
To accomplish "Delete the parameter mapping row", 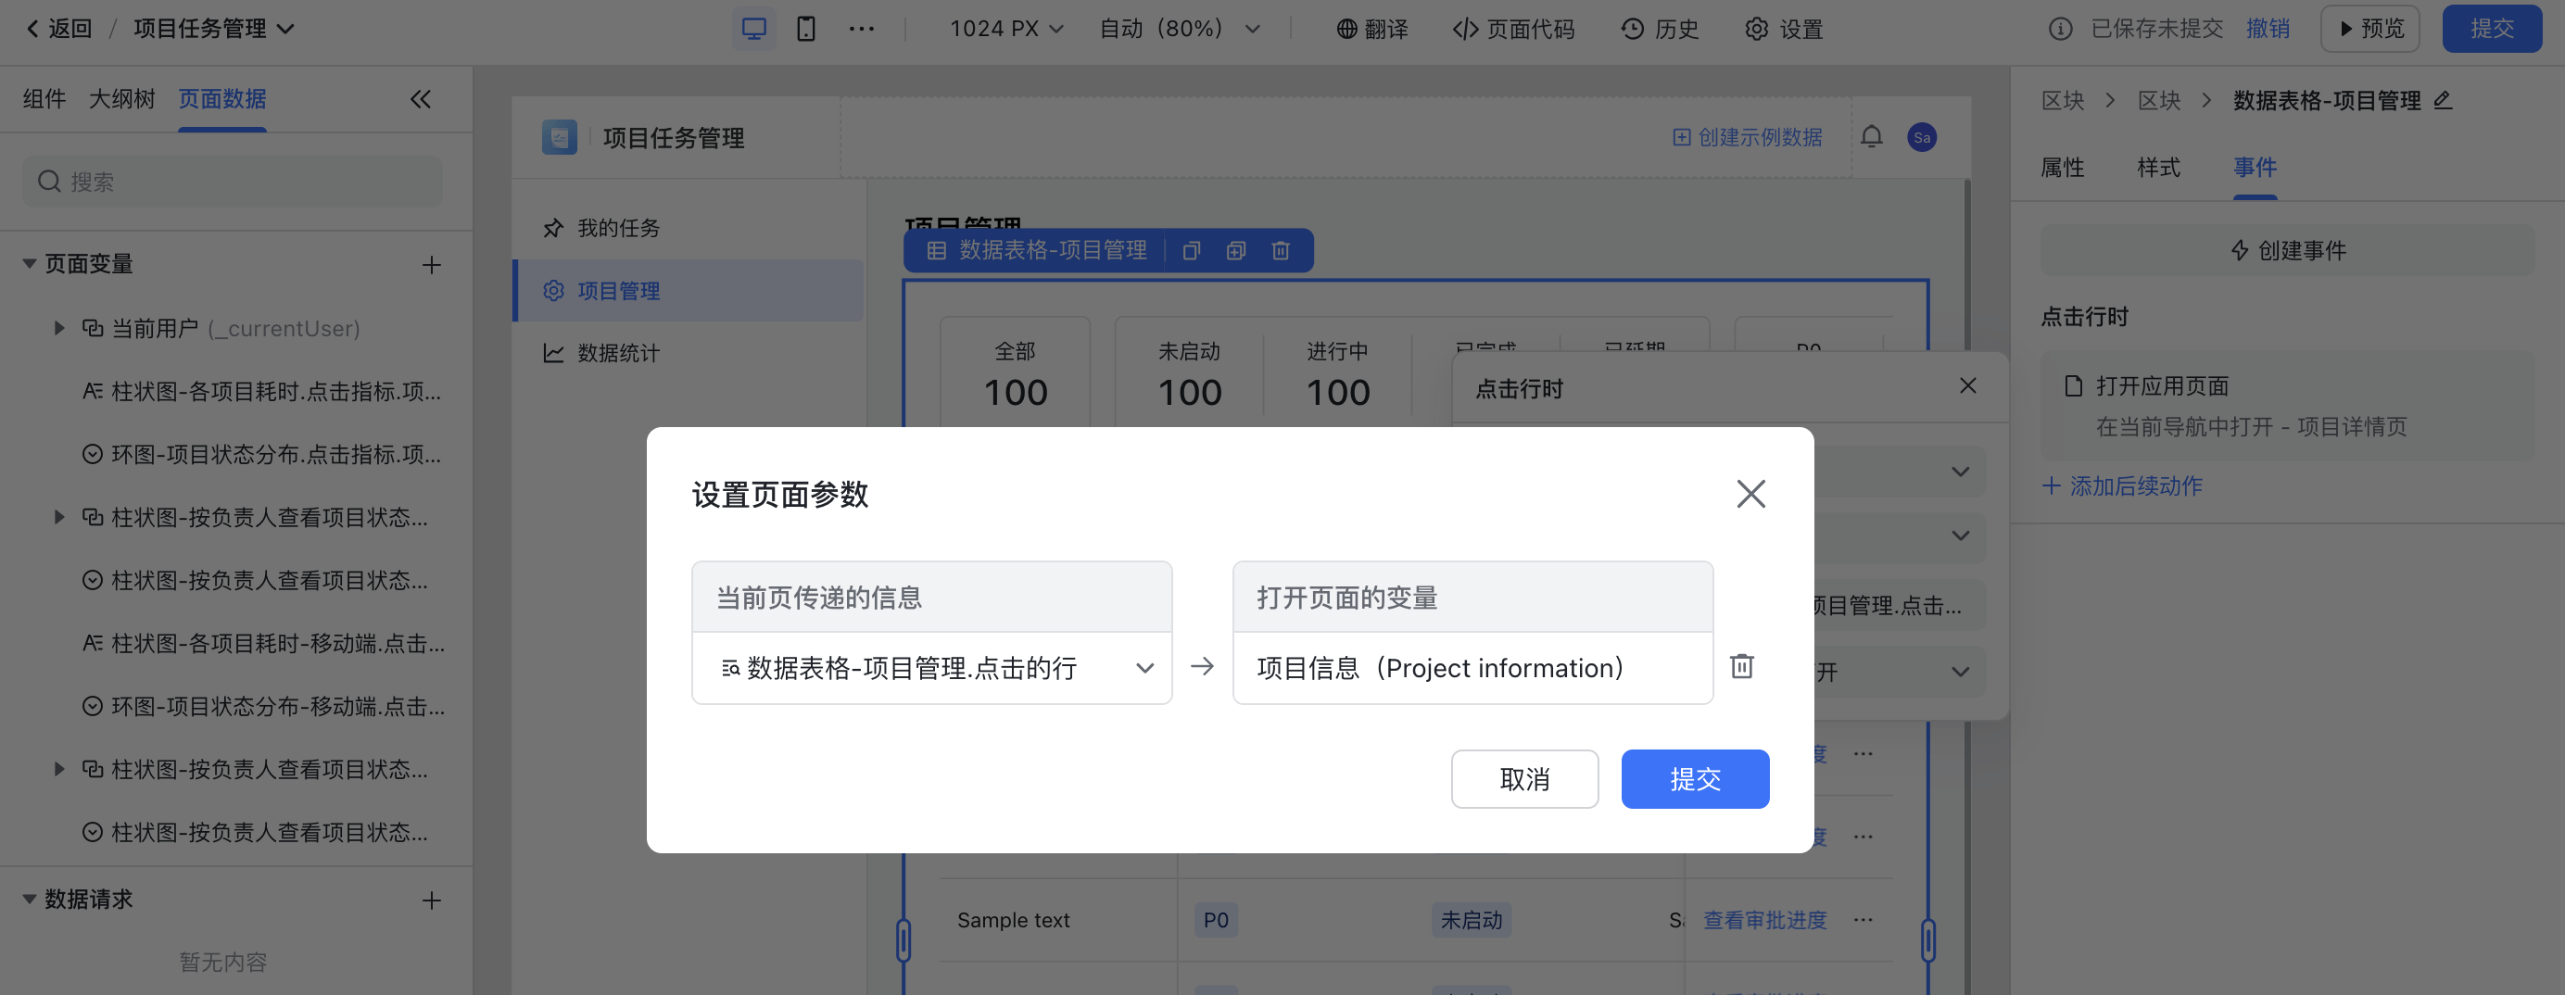I will click(x=1741, y=666).
